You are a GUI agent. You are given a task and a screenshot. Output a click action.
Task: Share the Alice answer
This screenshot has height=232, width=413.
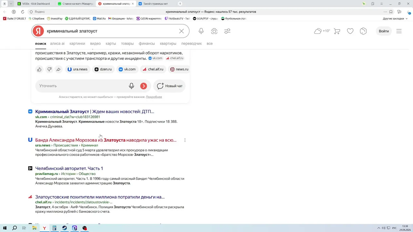[x=58, y=69]
